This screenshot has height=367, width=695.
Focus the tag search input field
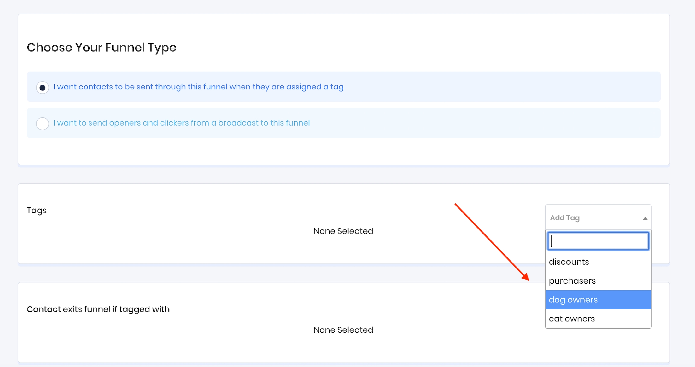click(x=598, y=241)
